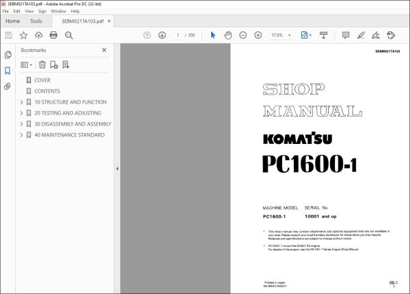Image resolution: width=410 pixels, height=294 pixels.
Task: Zoom in with plus circle
Action: coord(258,35)
